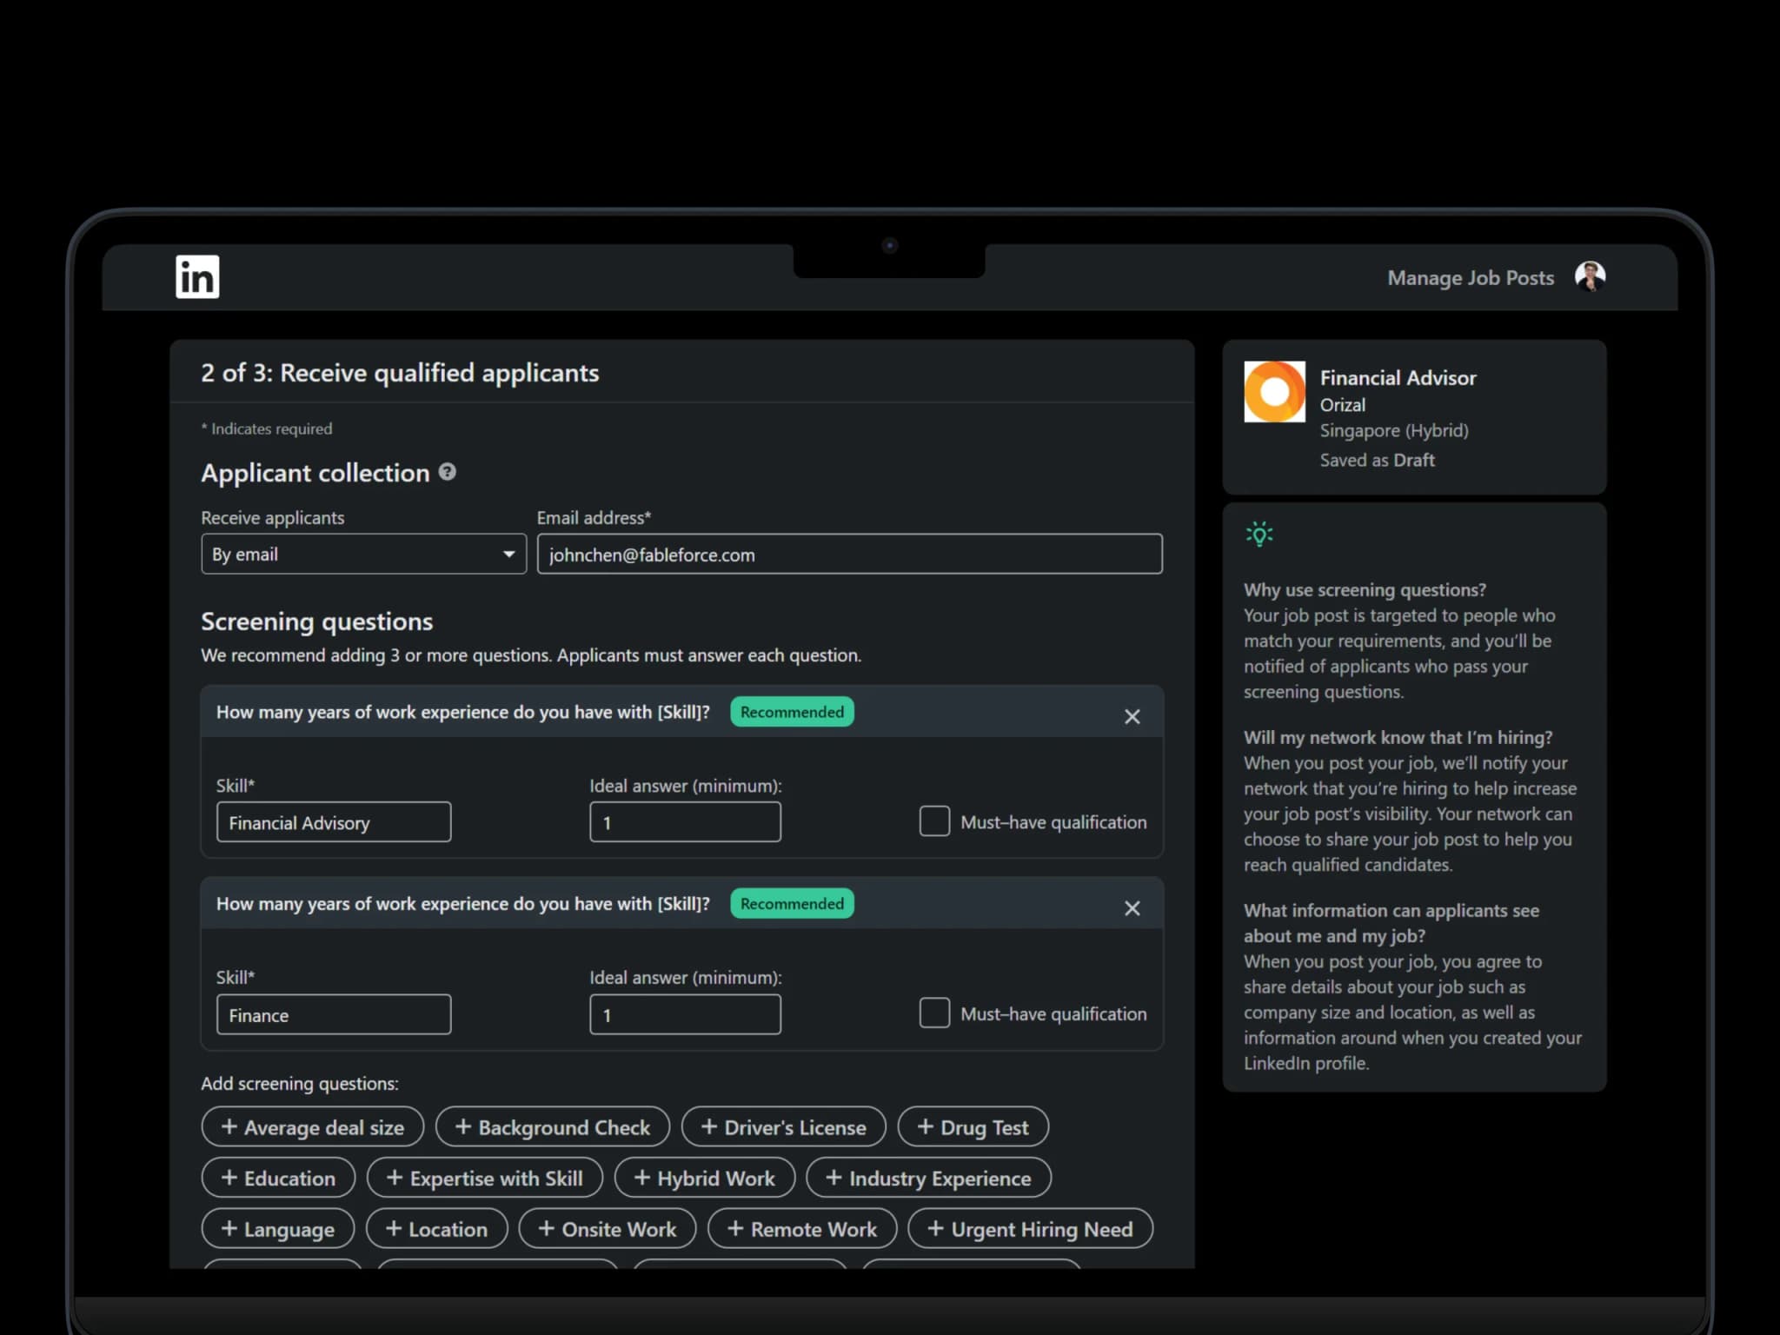Click the Add screening questions label
Image resolution: width=1780 pixels, height=1335 pixels.
[x=300, y=1084]
